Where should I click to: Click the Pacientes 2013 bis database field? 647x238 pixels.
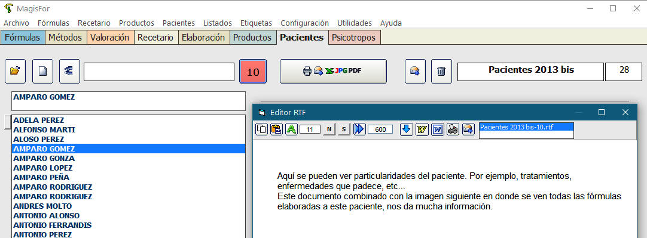pyautogui.click(x=530, y=72)
